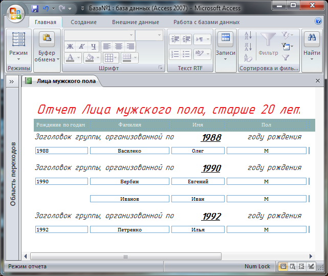The image size is (328, 276).
Task: Click the Фильтр funnel button
Action: 268,44
